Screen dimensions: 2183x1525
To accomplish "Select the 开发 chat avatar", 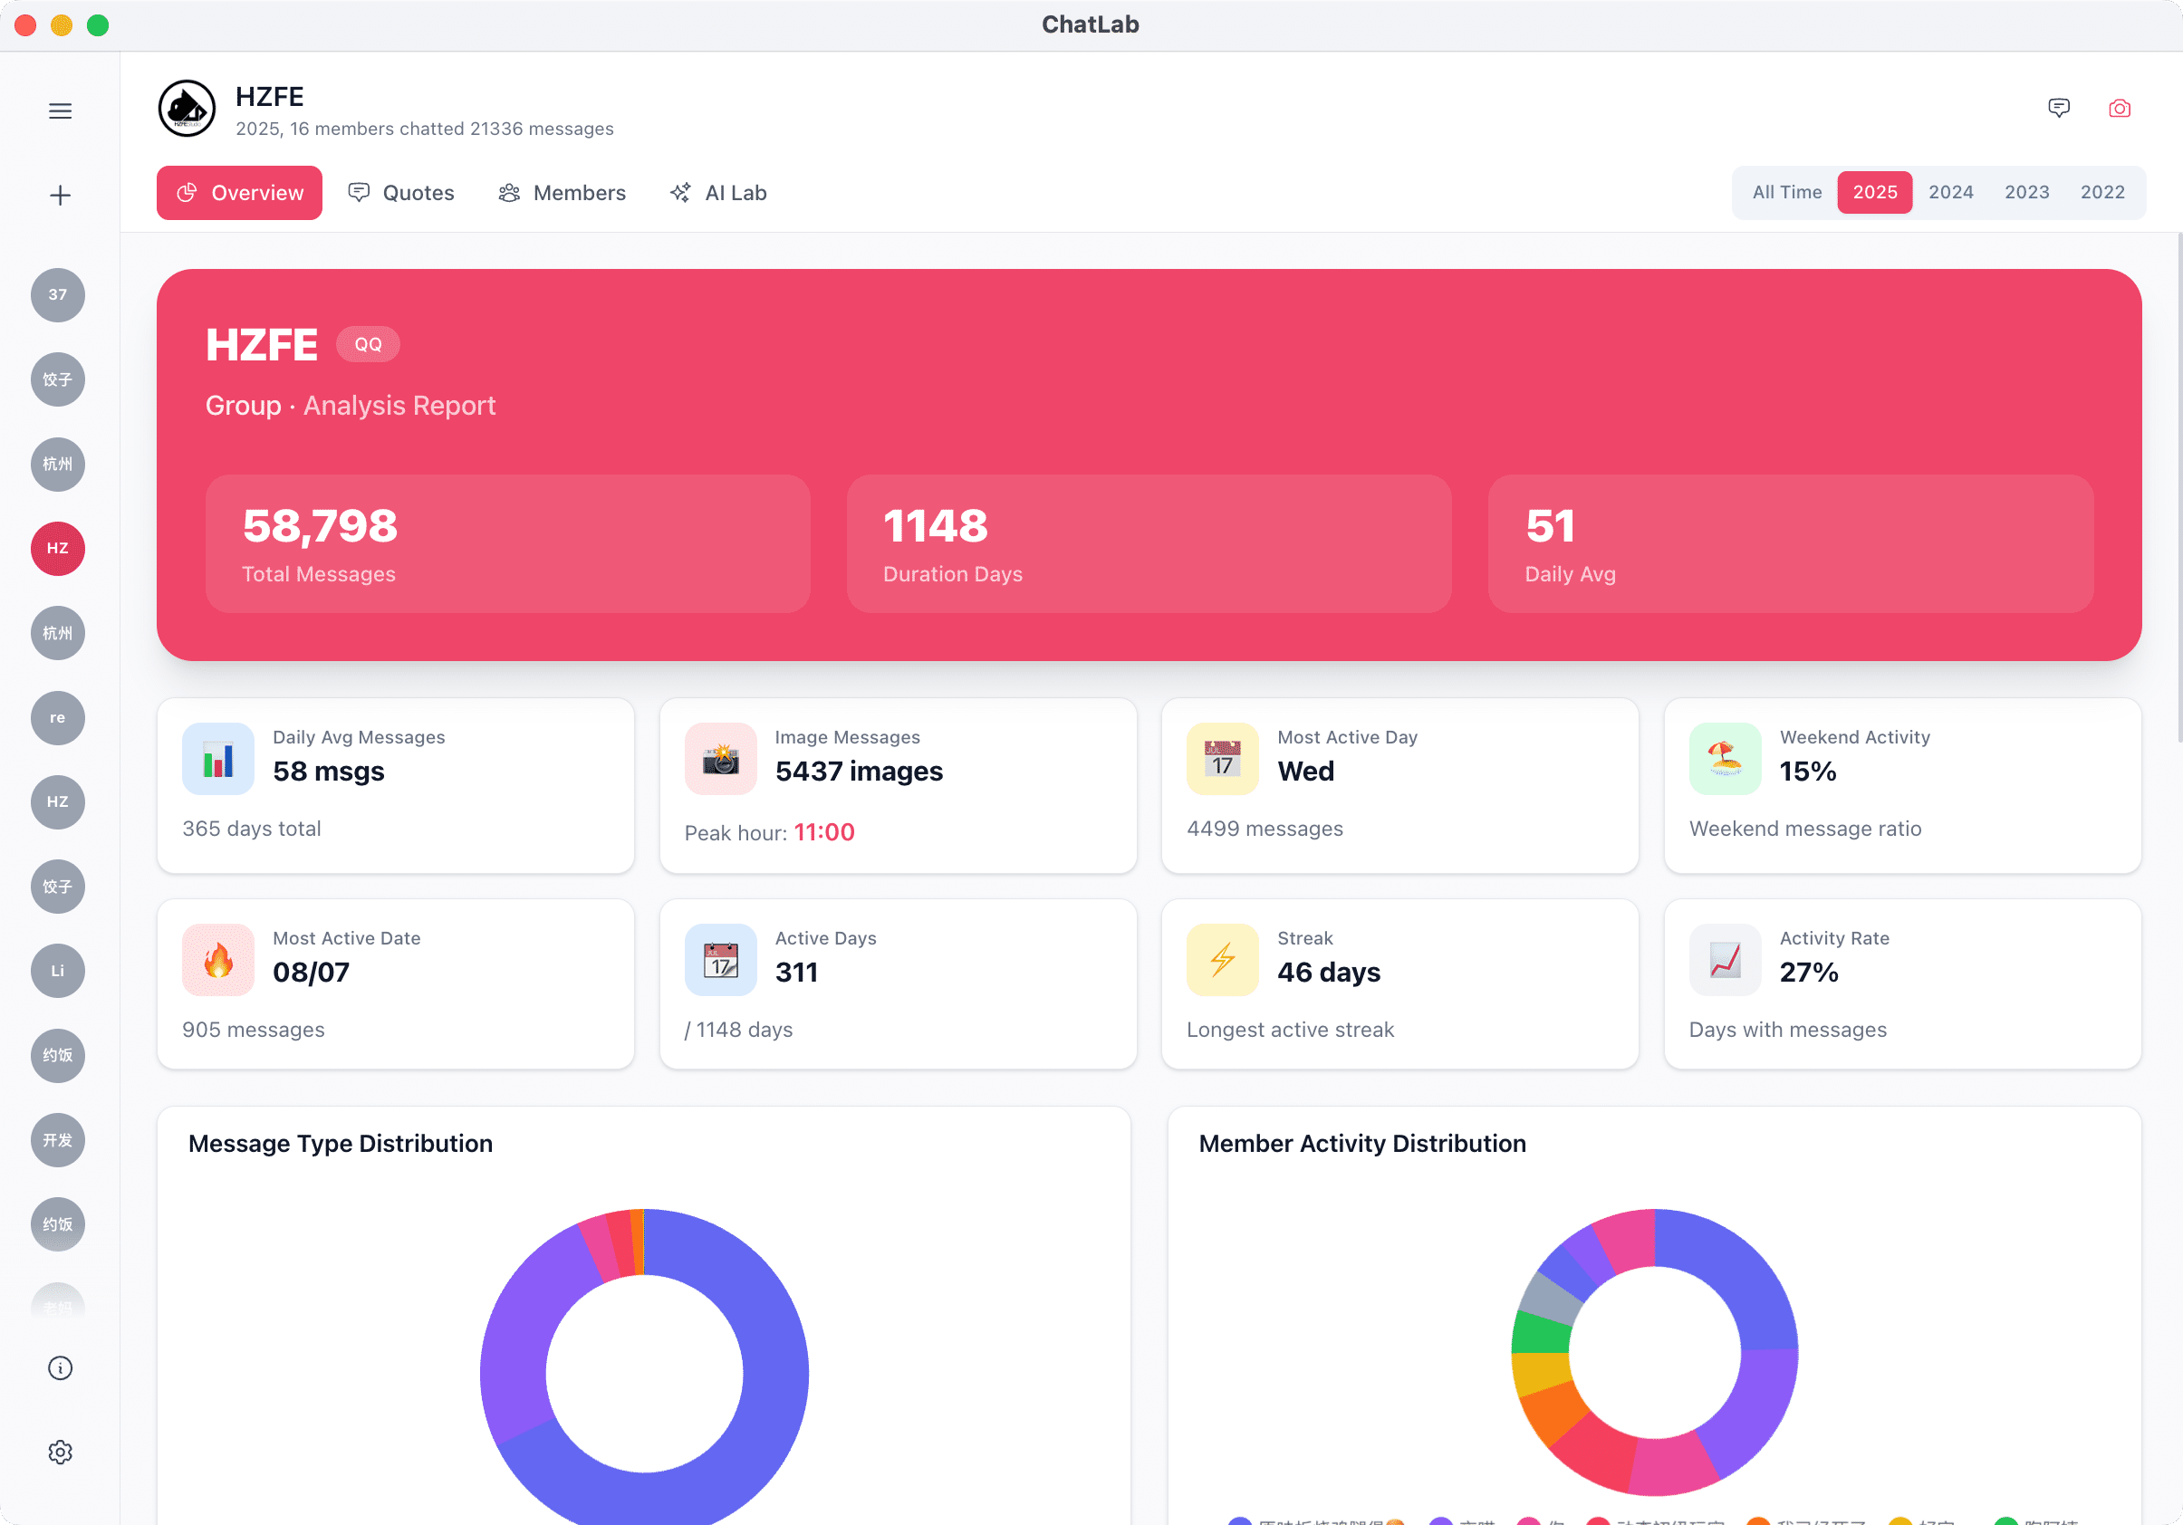I will click(58, 1140).
